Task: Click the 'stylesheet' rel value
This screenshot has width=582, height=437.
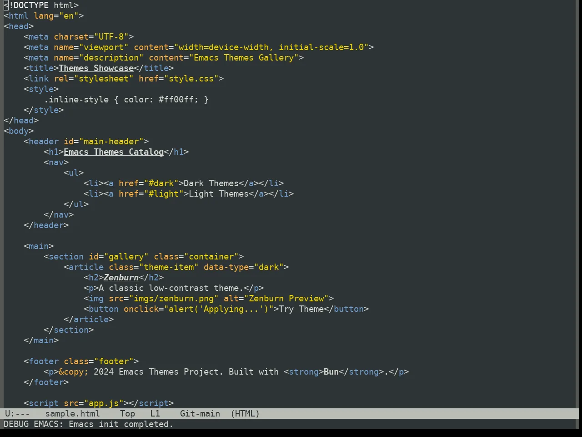Action: pos(104,79)
